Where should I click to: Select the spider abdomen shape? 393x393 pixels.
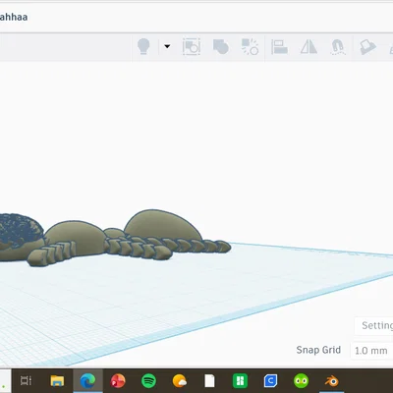coord(163,226)
